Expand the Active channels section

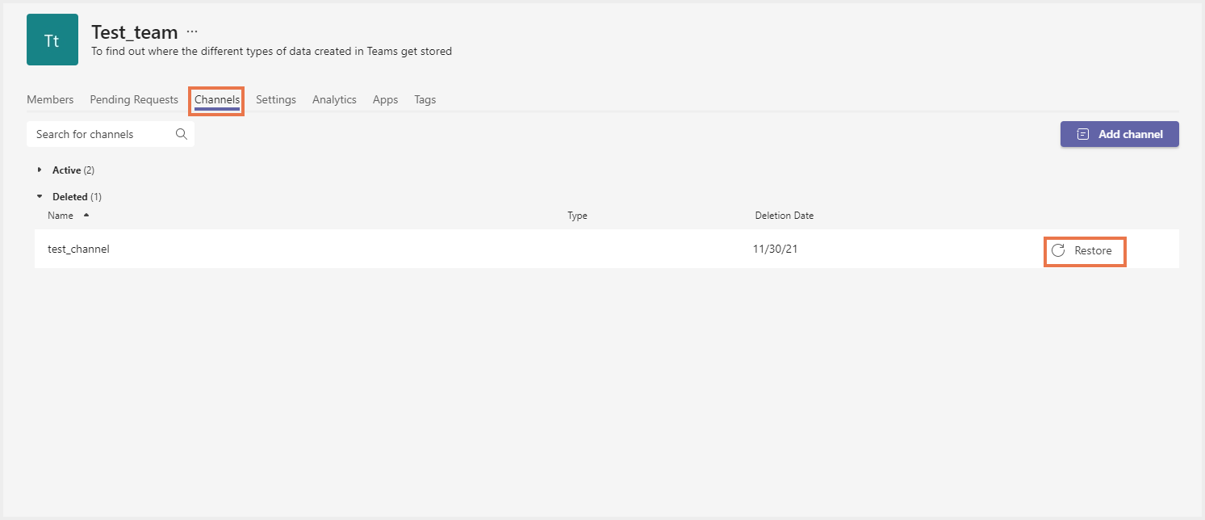(40, 170)
